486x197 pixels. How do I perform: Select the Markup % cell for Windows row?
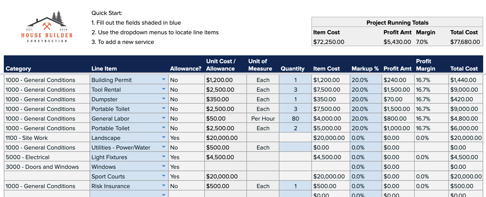366,167
